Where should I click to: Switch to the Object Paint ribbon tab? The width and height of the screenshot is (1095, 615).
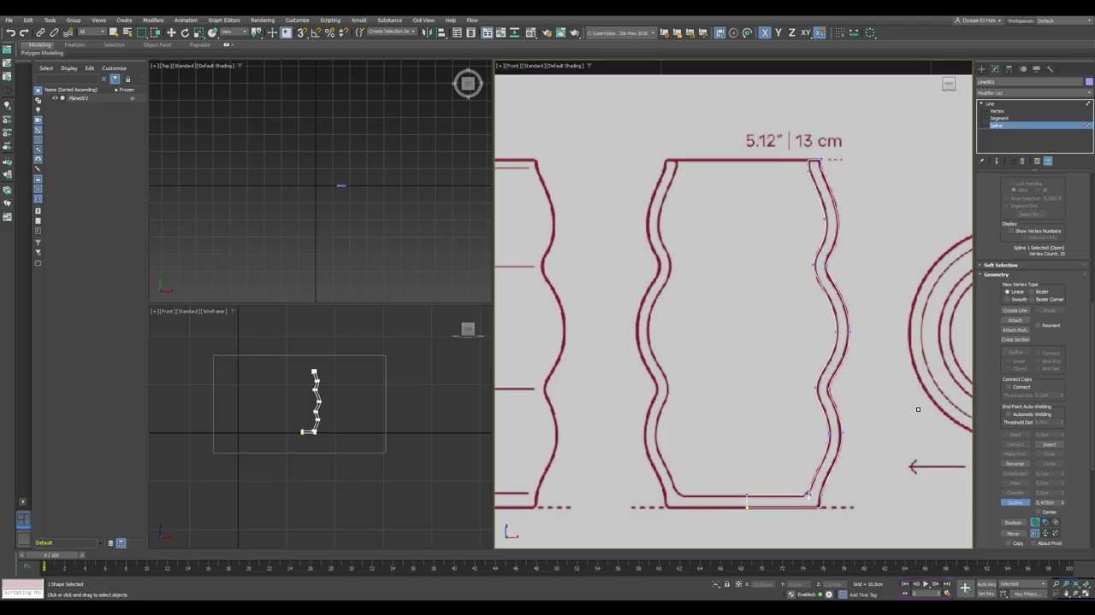click(157, 44)
